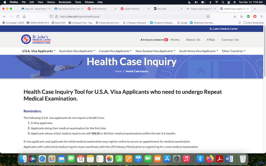Click Wi-Fi status in menu bar
This screenshot has width=266, height=166.
(x=217, y=2)
